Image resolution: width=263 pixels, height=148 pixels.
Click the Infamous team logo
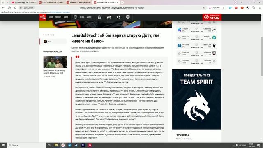click(214, 53)
